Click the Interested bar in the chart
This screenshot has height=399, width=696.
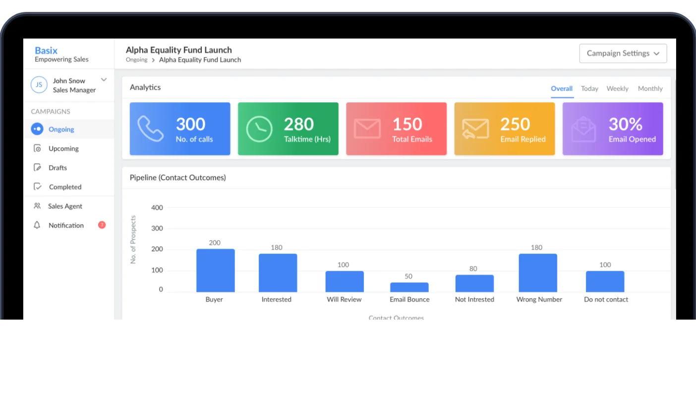(278, 273)
